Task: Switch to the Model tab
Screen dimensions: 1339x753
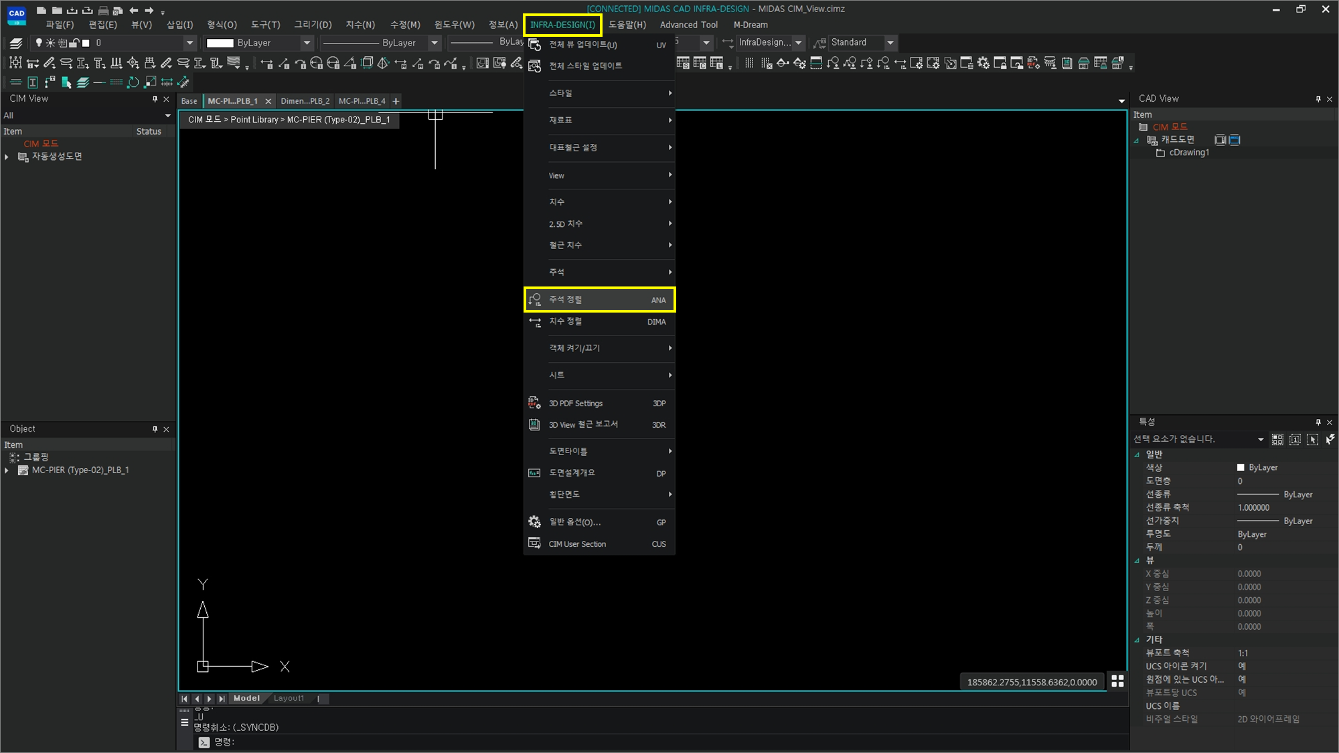Action: pyautogui.click(x=246, y=698)
